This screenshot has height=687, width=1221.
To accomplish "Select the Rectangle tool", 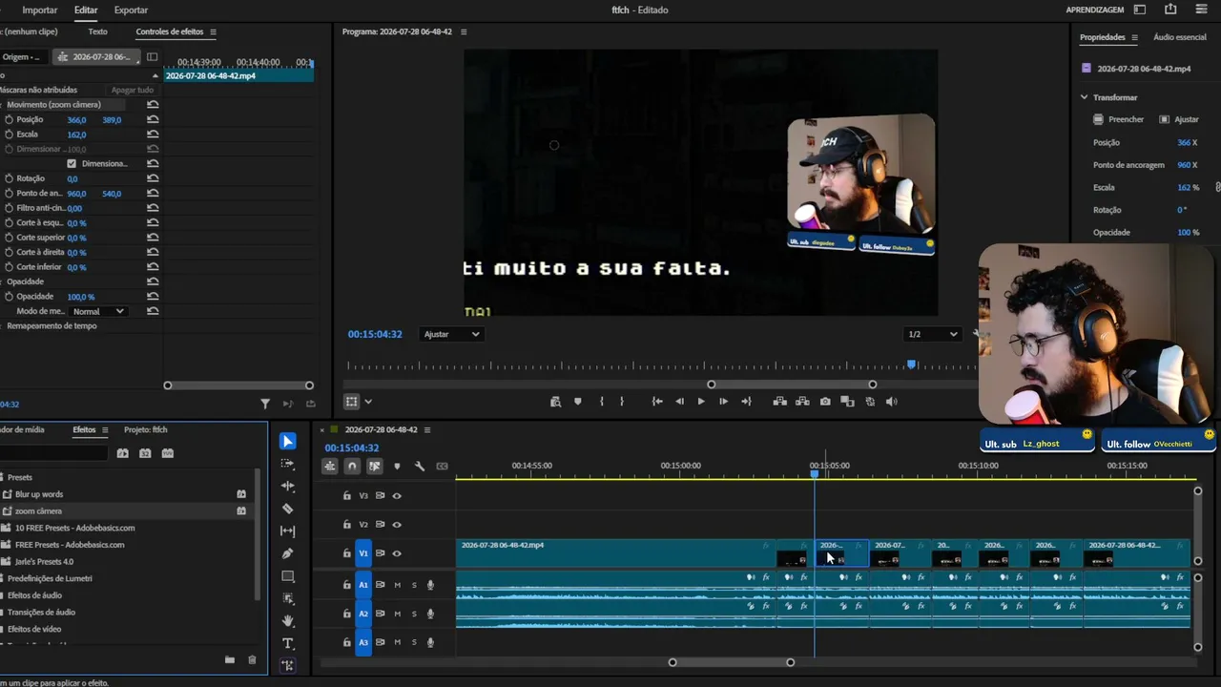I will 288,576.
